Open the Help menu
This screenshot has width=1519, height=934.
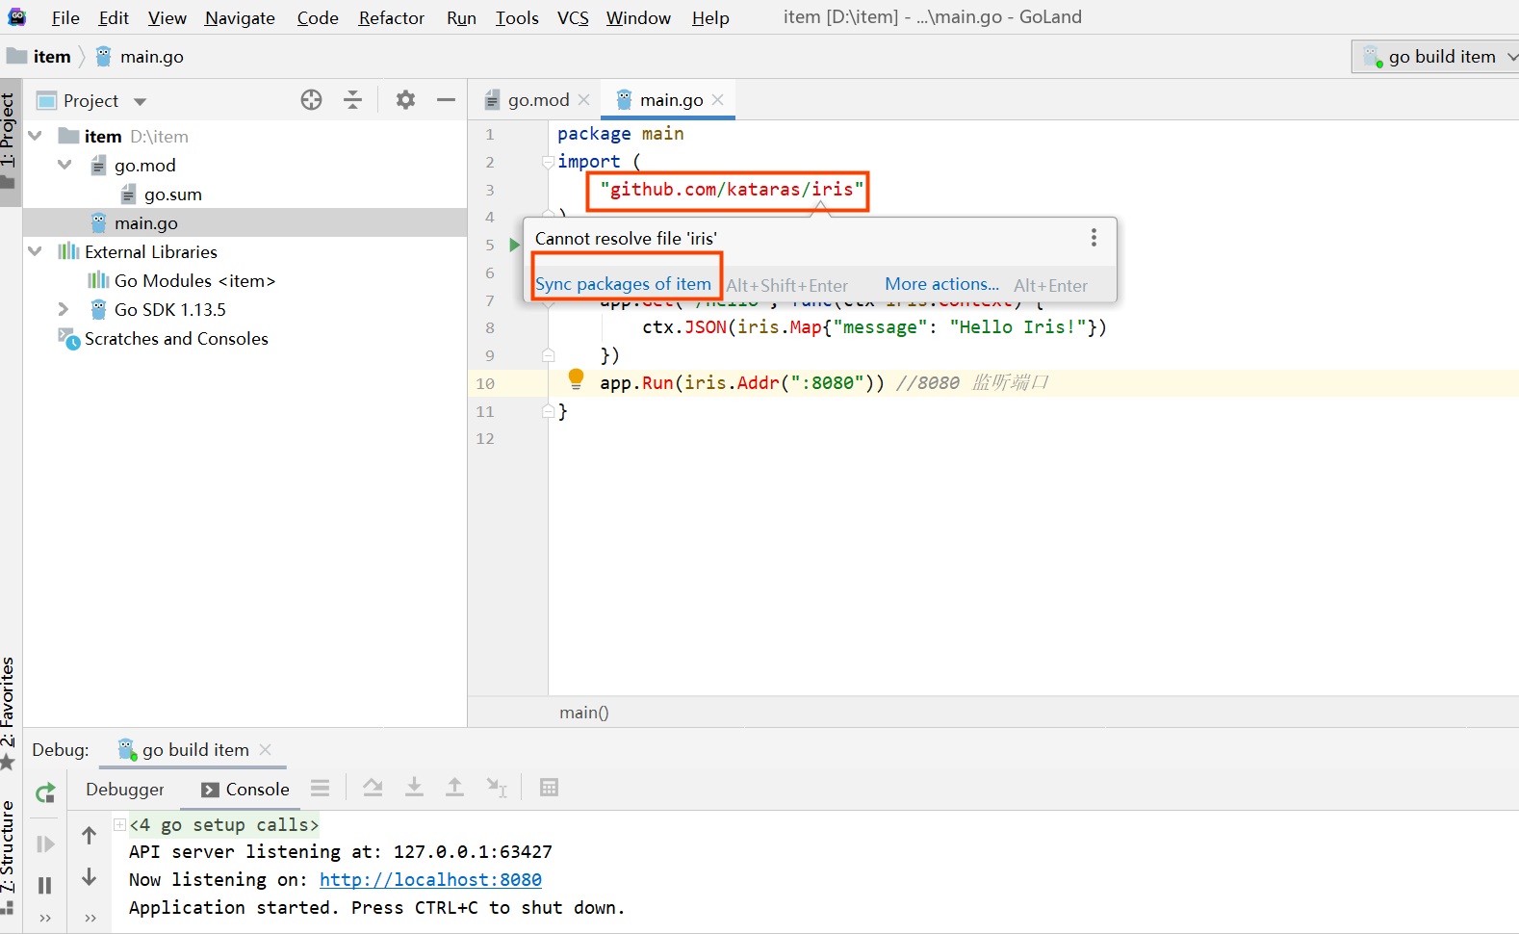710,17
